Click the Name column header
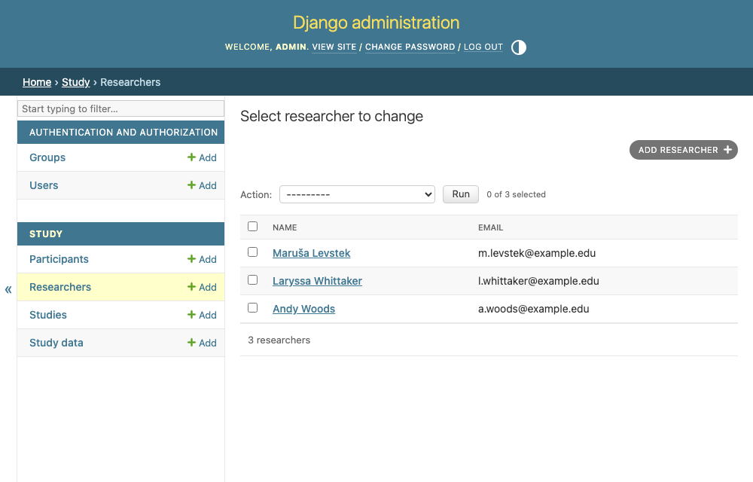This screenshot has width=753, height=482. tap(285, 227)
